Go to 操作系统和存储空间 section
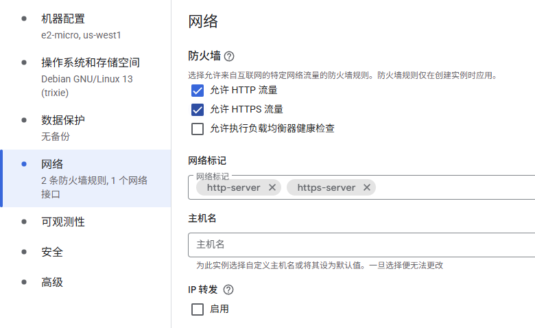This screenshot has height=328, width=535. tap(91, 62)
